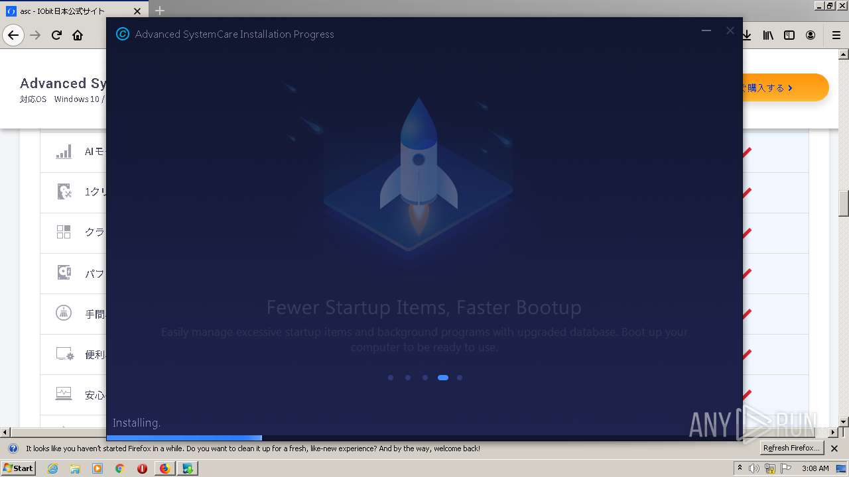Viewport: 849px width, 477px height.
Task: Open the Firefox downloads panel
Action: tap(747, 35)
